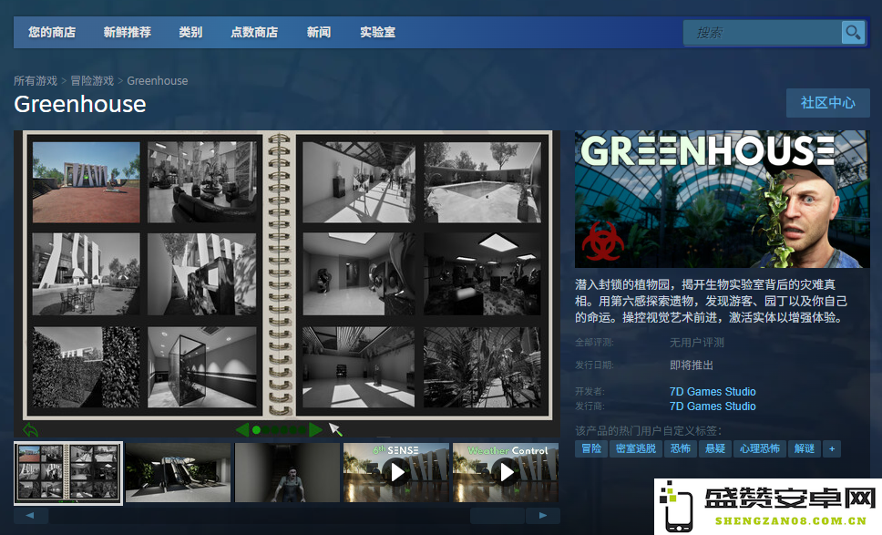Go to the 点数商店 tab
Screen dimensions: 882x535
[254, 32]
